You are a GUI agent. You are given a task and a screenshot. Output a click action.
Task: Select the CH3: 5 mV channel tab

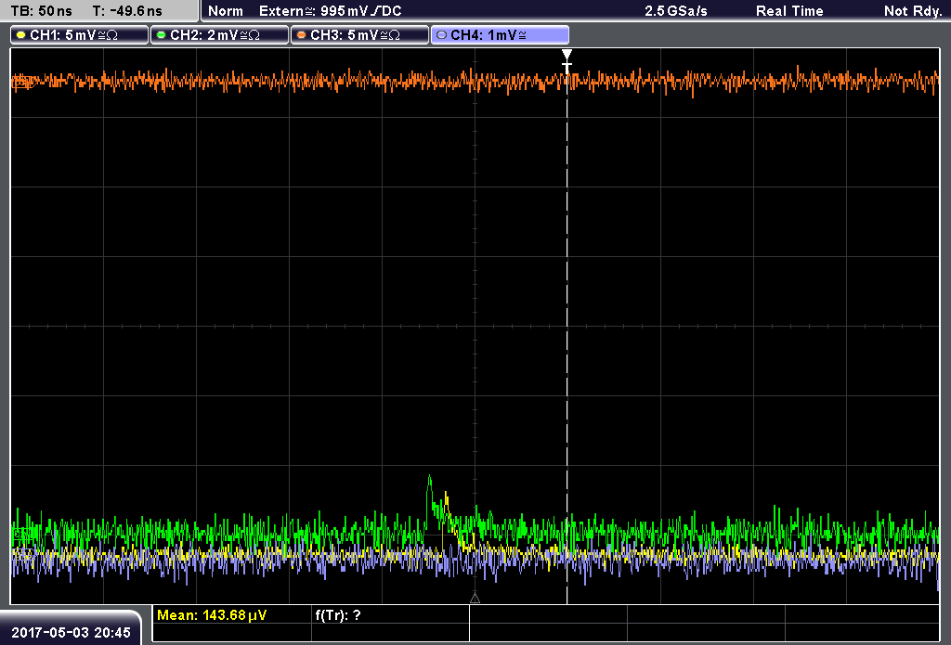[x=359, y=35]
